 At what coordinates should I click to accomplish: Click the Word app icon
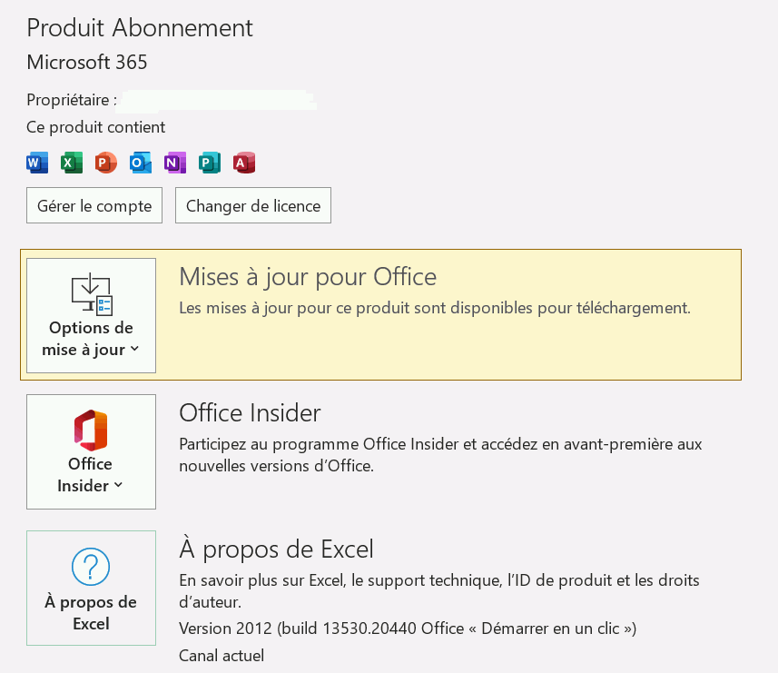(x=37, y=163)
